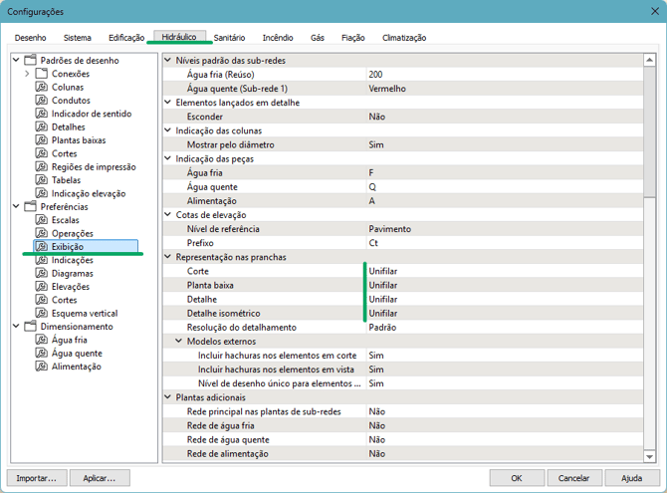Viewport: 667px width, 493px height.
Task: Open the Climatização tab
Action: pos(403,38)
